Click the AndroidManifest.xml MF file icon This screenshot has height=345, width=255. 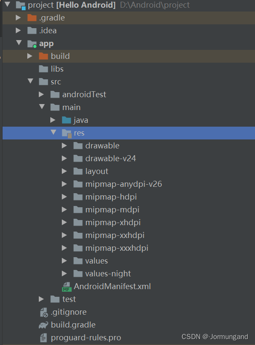click(67, 287)
